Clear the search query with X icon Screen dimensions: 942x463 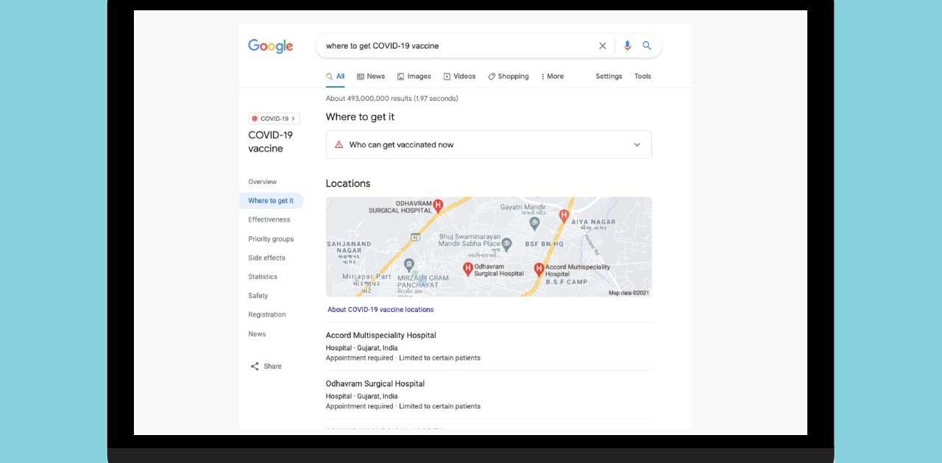[603, 46]
